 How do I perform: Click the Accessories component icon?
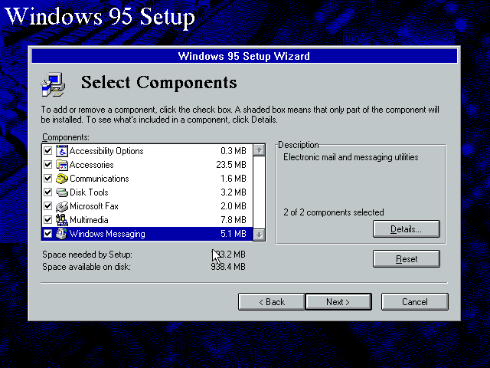pos(62,165)
